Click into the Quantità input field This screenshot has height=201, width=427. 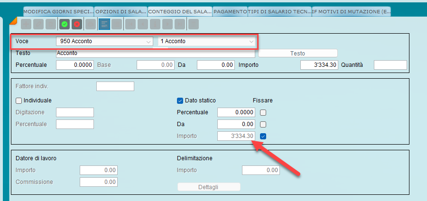pos(390,65)
